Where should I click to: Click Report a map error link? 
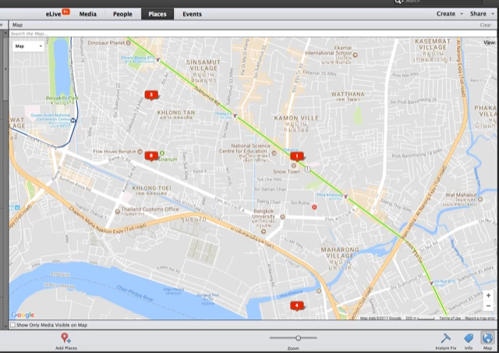tap(480, 318)
